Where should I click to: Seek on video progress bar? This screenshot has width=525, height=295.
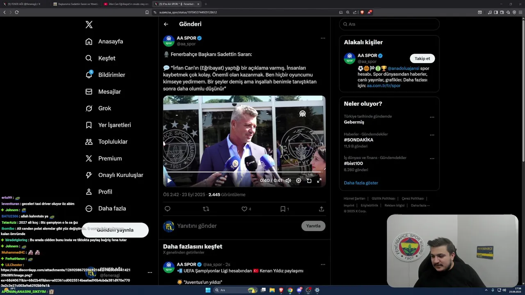click(244, 172)
